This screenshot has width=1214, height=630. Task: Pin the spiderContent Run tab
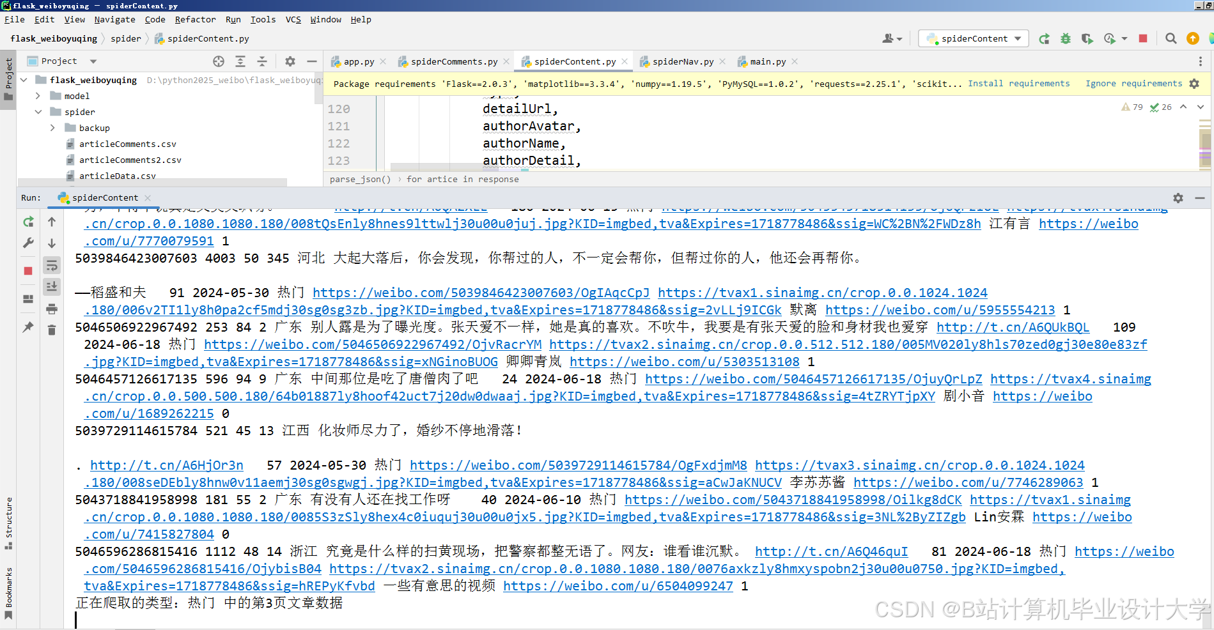[27, 327]
